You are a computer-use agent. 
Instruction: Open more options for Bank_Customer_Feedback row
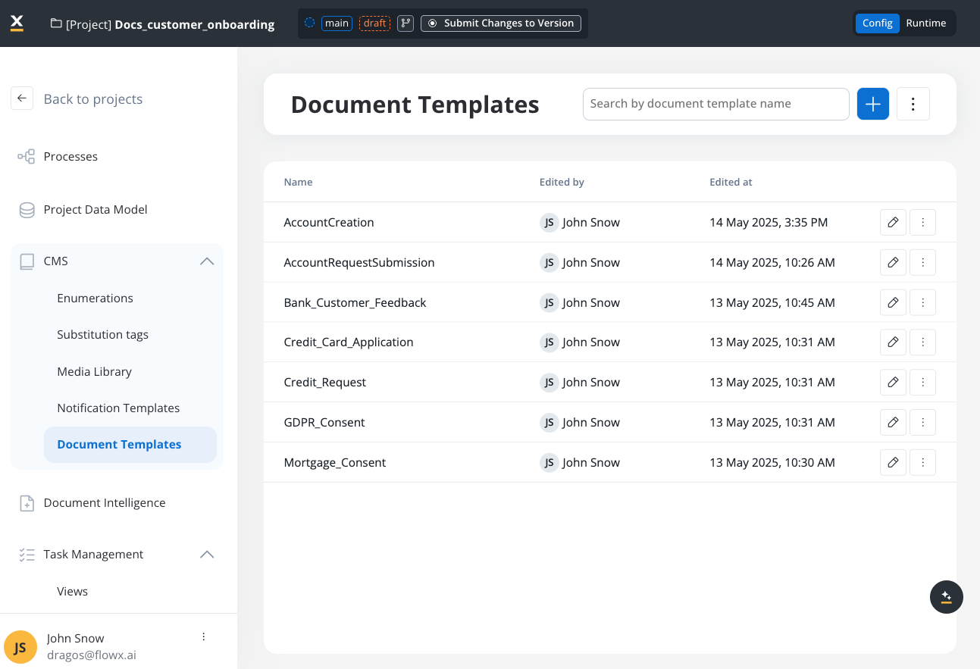click(x=922, y=302)
